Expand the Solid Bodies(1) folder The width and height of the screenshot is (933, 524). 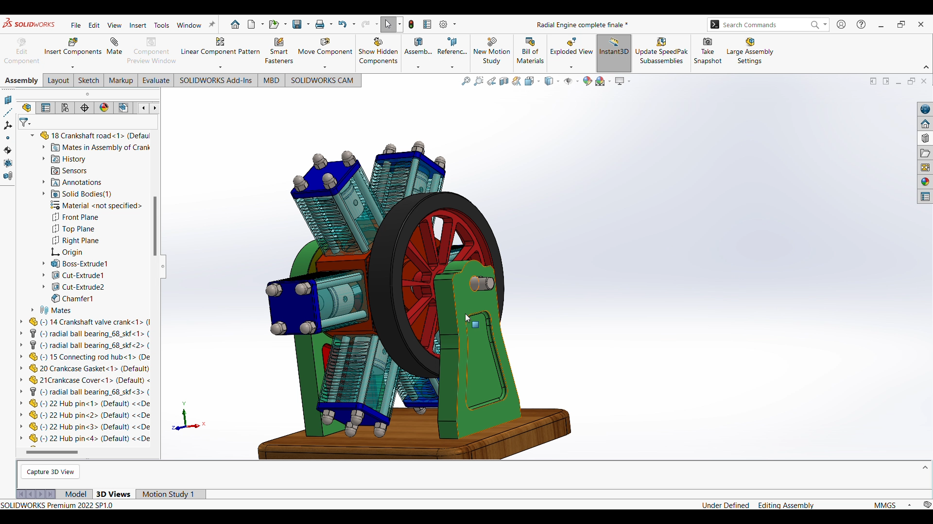tap(44, 194)
